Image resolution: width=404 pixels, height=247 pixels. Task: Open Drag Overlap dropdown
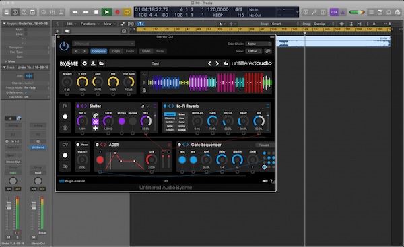[324, 24]
